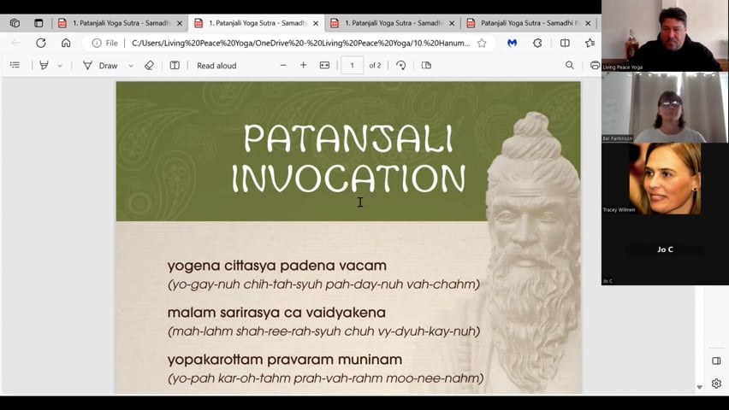Select the Draw tool
Viewport: 729px width, 410px height.
(x=100, y=65)
